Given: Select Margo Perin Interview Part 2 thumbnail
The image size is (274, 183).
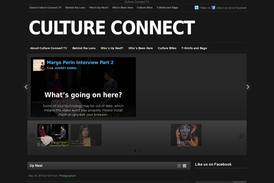Looking at the screenshot, I should pyautogui.click(x=53, y=135).
